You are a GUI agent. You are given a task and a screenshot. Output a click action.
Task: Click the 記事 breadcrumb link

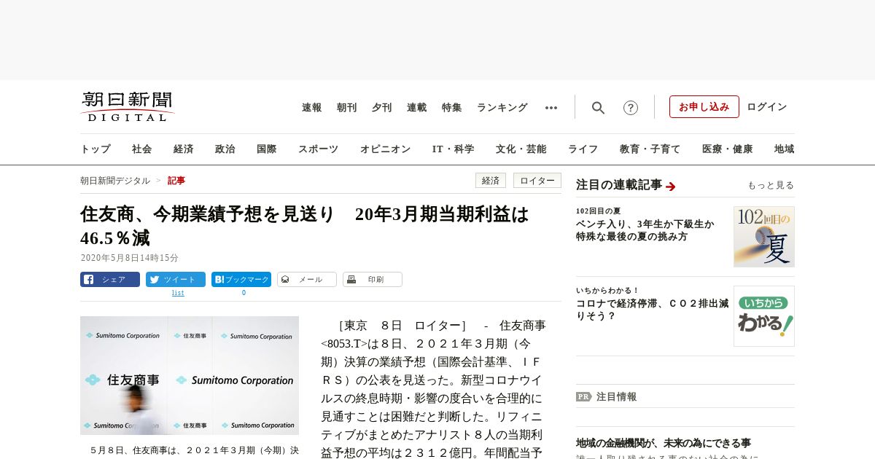(x=176, y=181)
